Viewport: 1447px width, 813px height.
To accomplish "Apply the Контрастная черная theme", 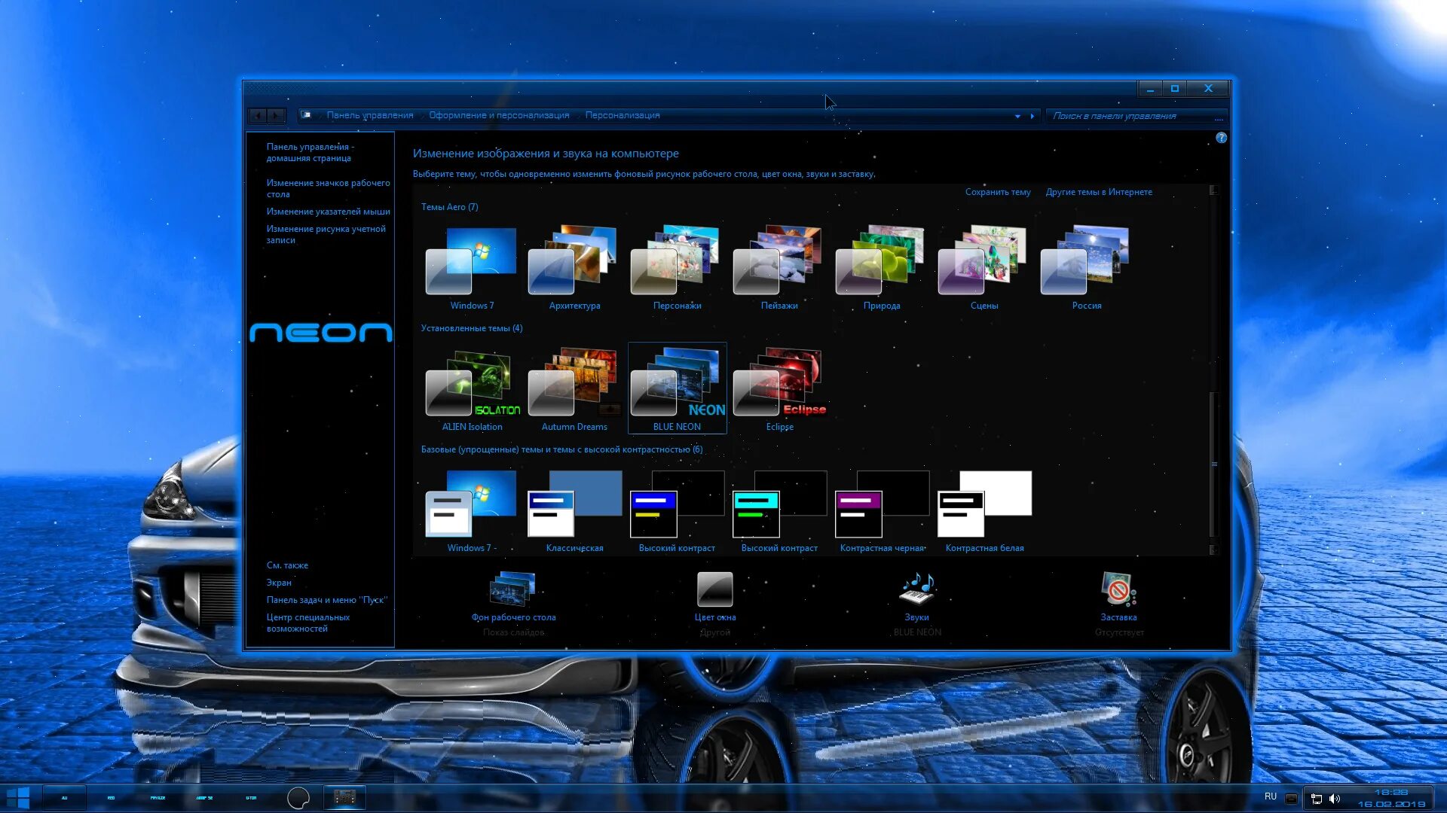I will pyautogui.click(x=882, y=510).
